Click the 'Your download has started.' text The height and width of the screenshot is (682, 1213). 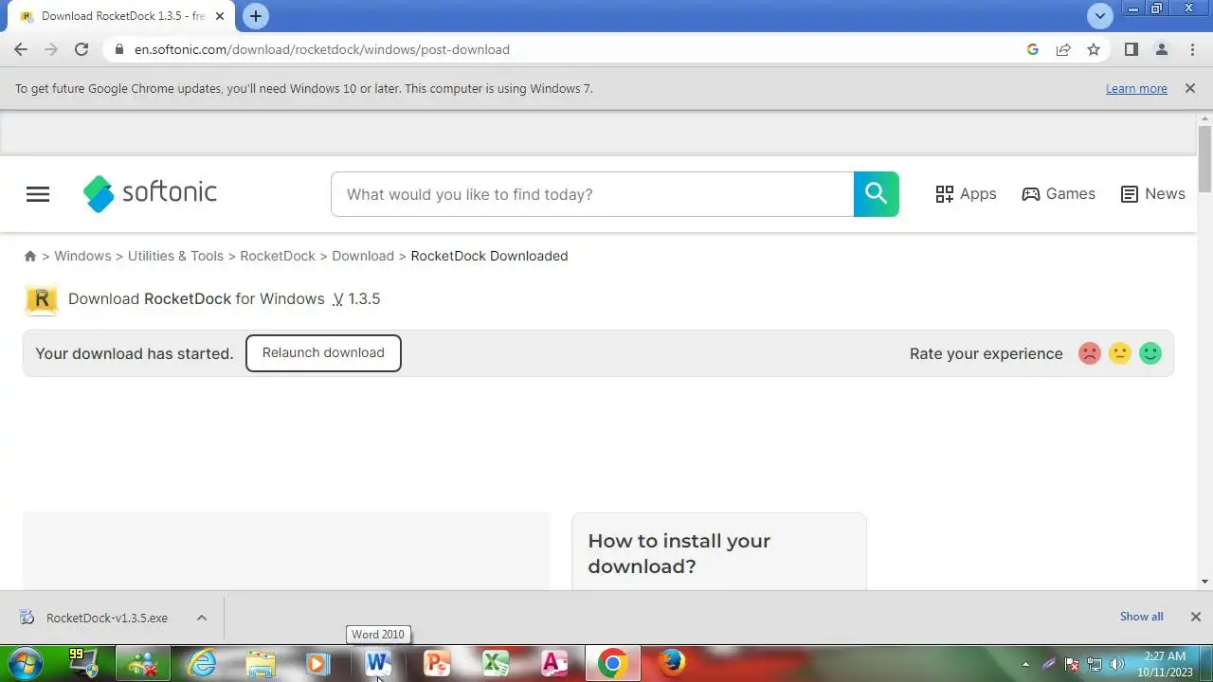coord(135,353)
